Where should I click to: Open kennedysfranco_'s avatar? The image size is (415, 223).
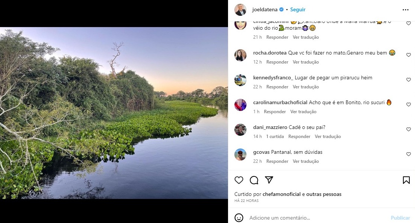240,80
